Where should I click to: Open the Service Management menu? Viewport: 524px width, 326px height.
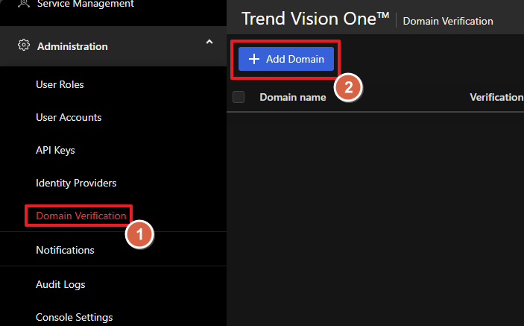pyautogui.click(x=85, y=4)
